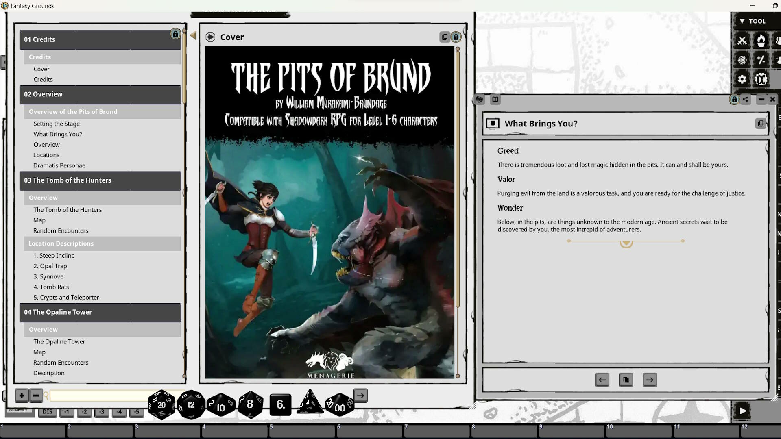Image resolution: width=781 pixels, height=439 pixels.
Task: Enable the DIS disadvantage modifier
Action: coord(47,412)
